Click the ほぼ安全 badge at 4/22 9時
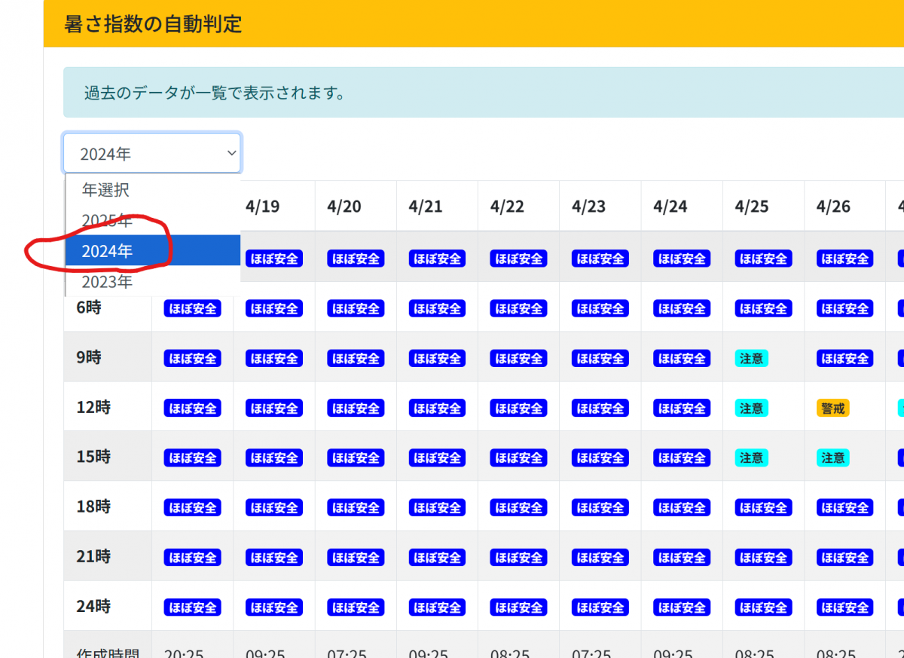 (x=518, y=358)
